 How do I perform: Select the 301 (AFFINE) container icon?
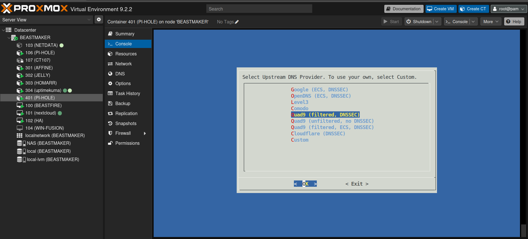(20, 68)
